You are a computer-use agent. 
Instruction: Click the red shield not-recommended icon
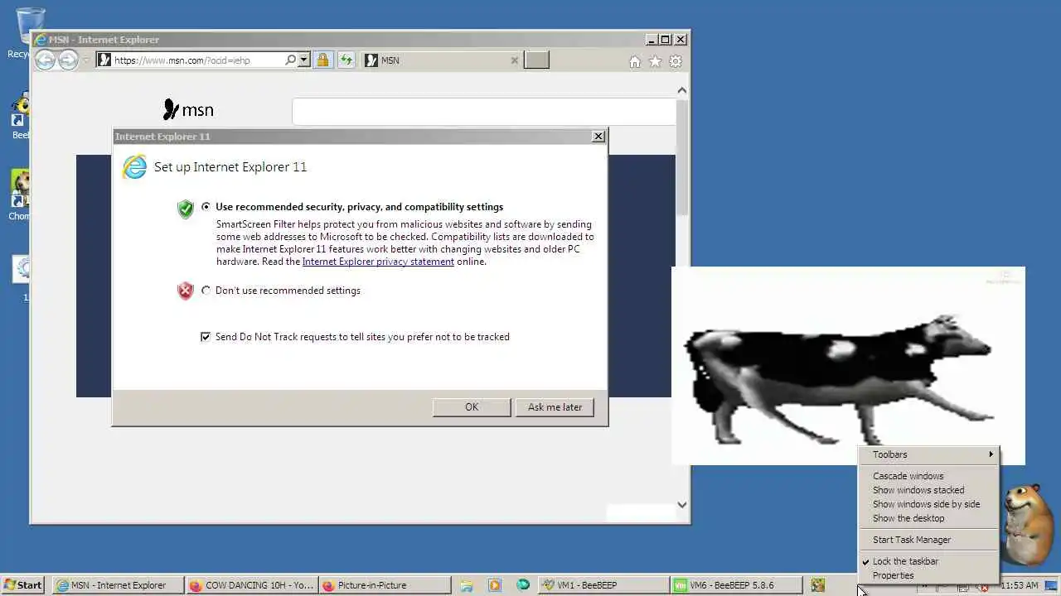186,291
